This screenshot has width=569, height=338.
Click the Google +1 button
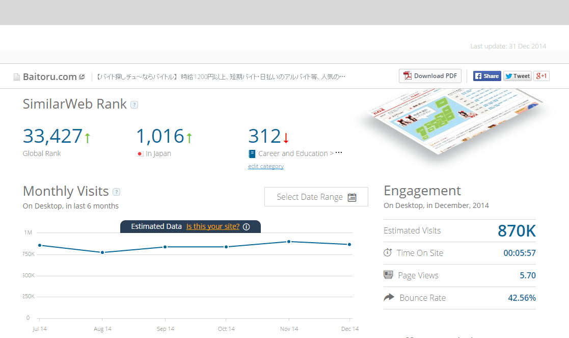click(x=541, y=76)
